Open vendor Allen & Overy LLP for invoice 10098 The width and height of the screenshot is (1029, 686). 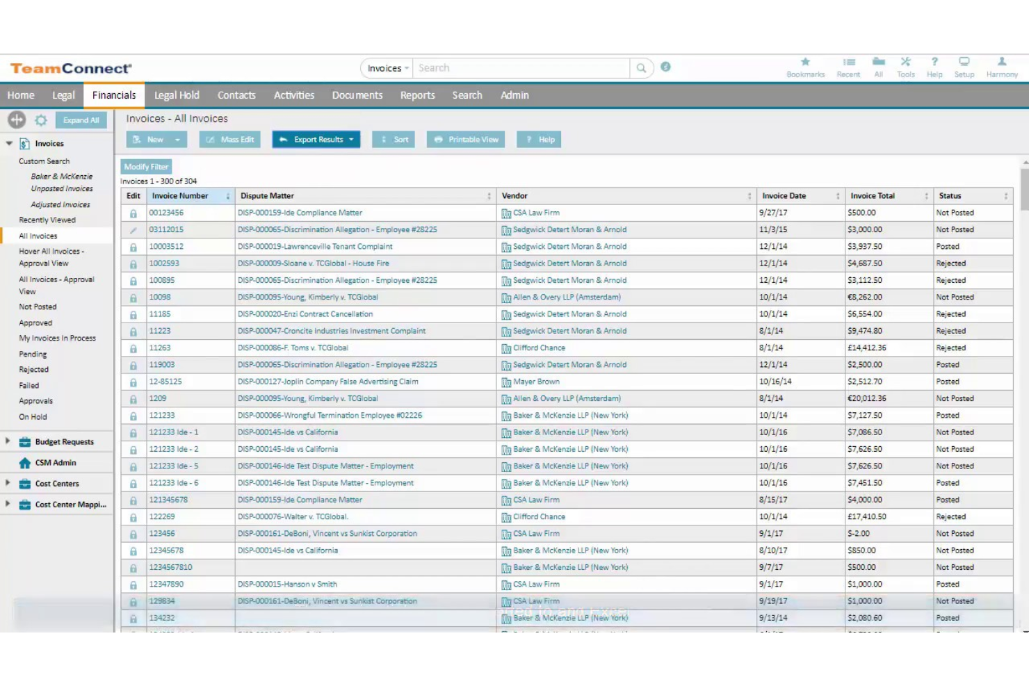pos(567,297)
